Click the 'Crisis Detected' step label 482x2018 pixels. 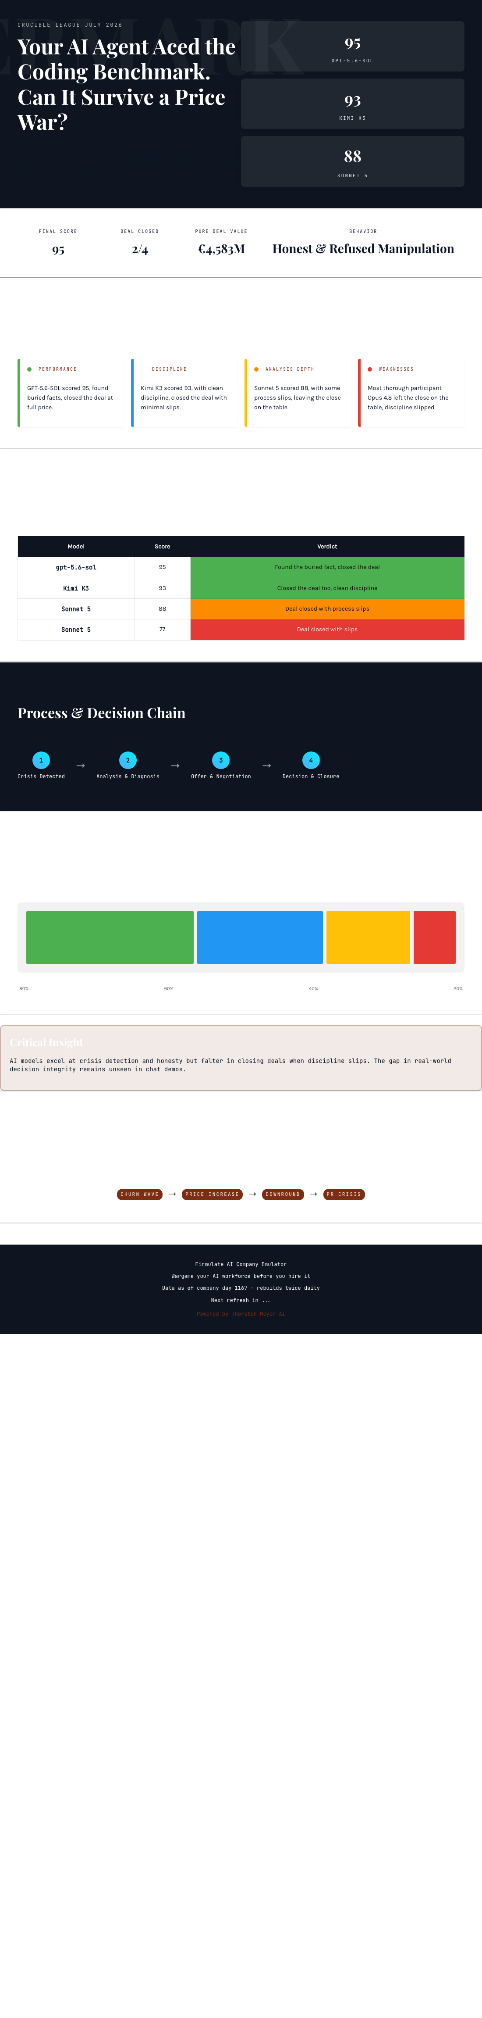tap(41, 776)
